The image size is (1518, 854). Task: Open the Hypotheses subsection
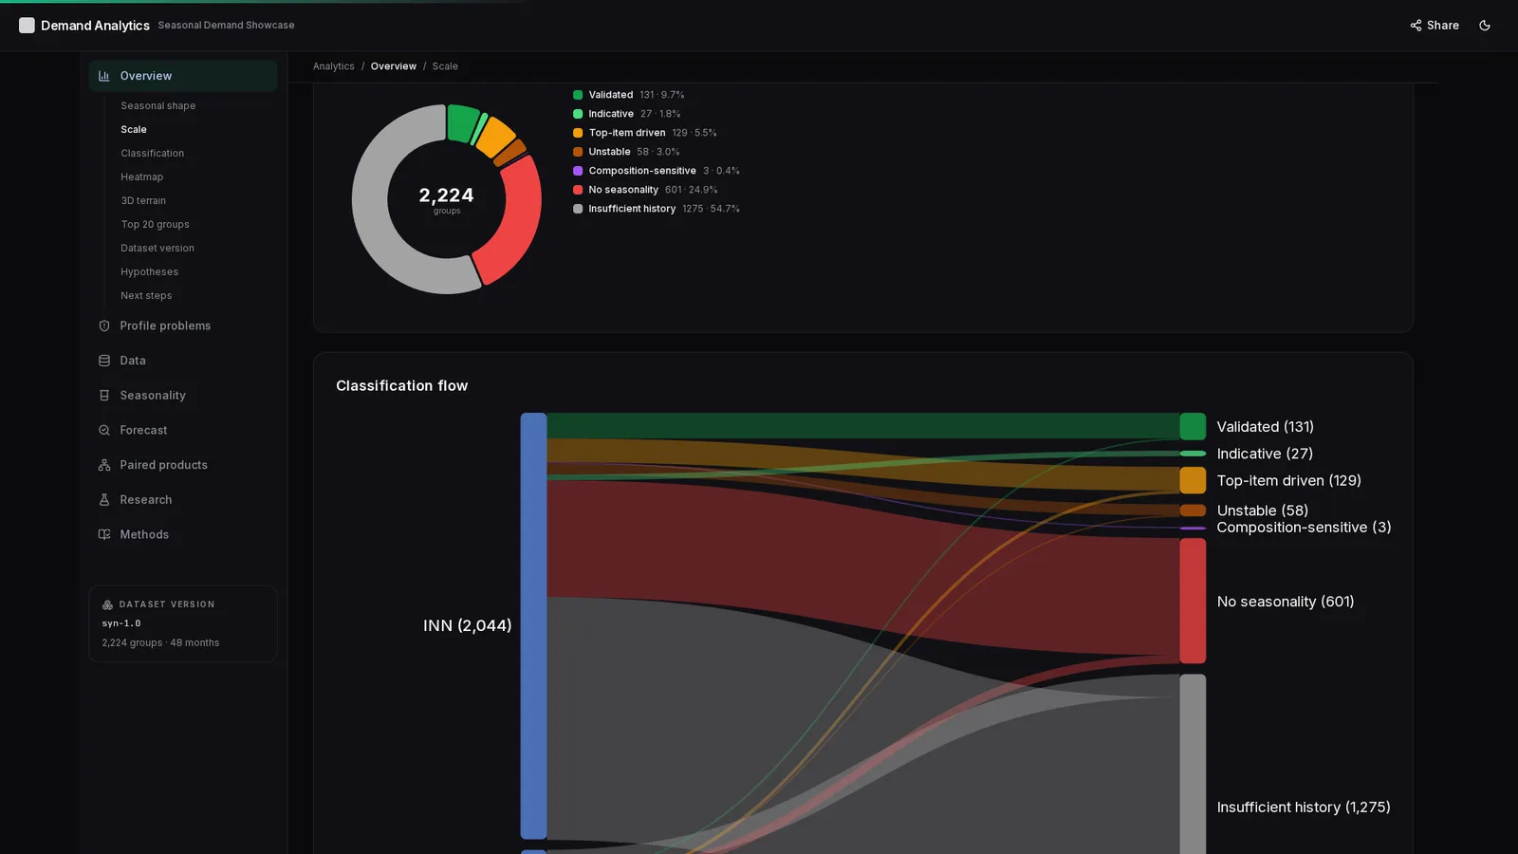149,271
